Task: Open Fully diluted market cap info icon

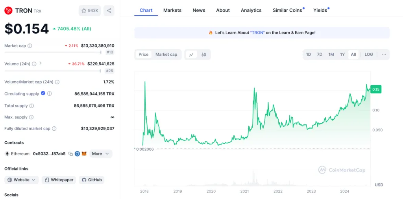Action: coord(54,128)
